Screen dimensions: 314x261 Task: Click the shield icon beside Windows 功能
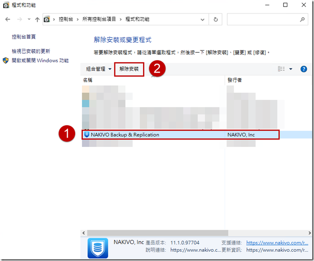point(6,61)
